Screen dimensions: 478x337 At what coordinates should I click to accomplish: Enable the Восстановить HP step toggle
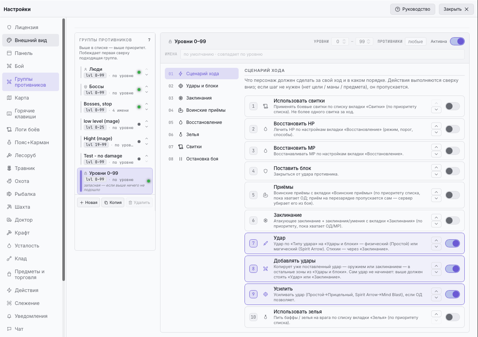pyautogui.click(x=453, y=129)
